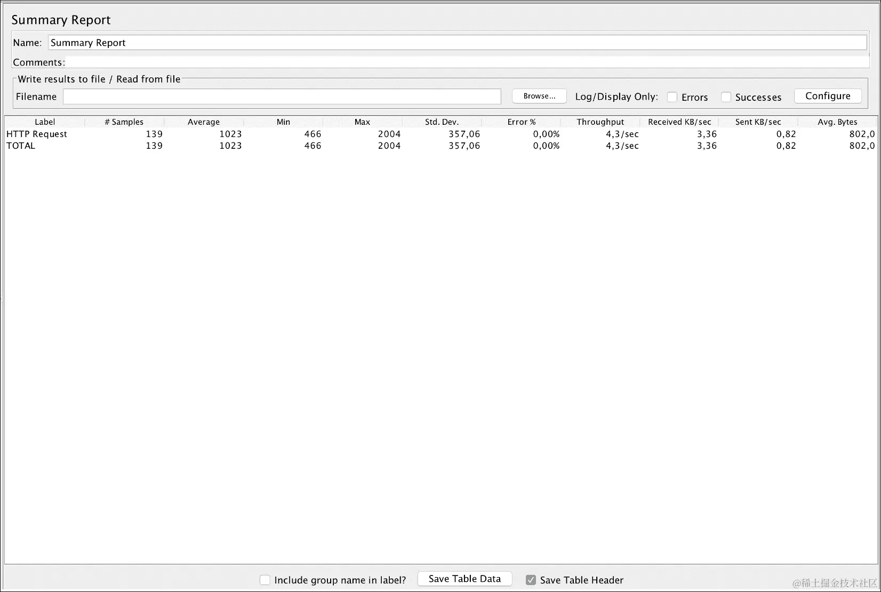Click max value 2004 in TOTAL row
The height and width of the screenshot is (592, 881).
coord(389,146)
